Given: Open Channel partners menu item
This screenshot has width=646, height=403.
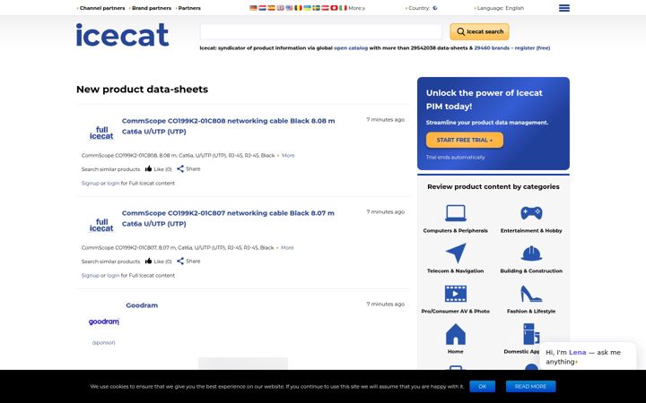Looking at the screenshot, I should pyautogui.click(x=100, y=8).
